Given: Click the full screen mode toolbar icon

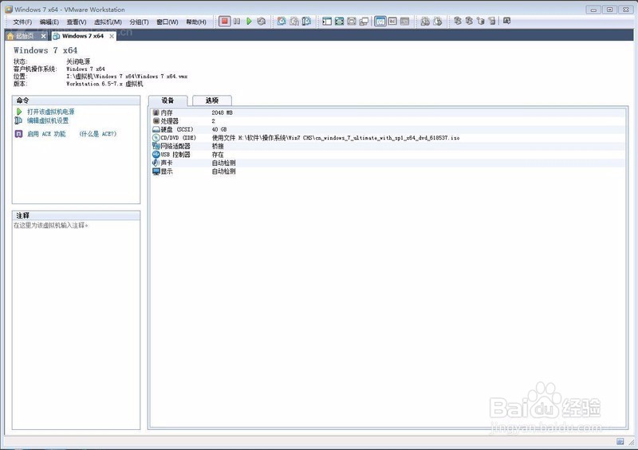Looking at the screenshot, I should point(340,22).
